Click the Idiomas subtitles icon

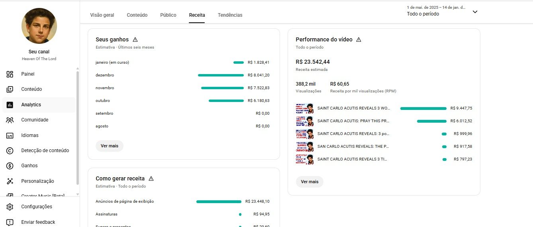coord(10,135)
